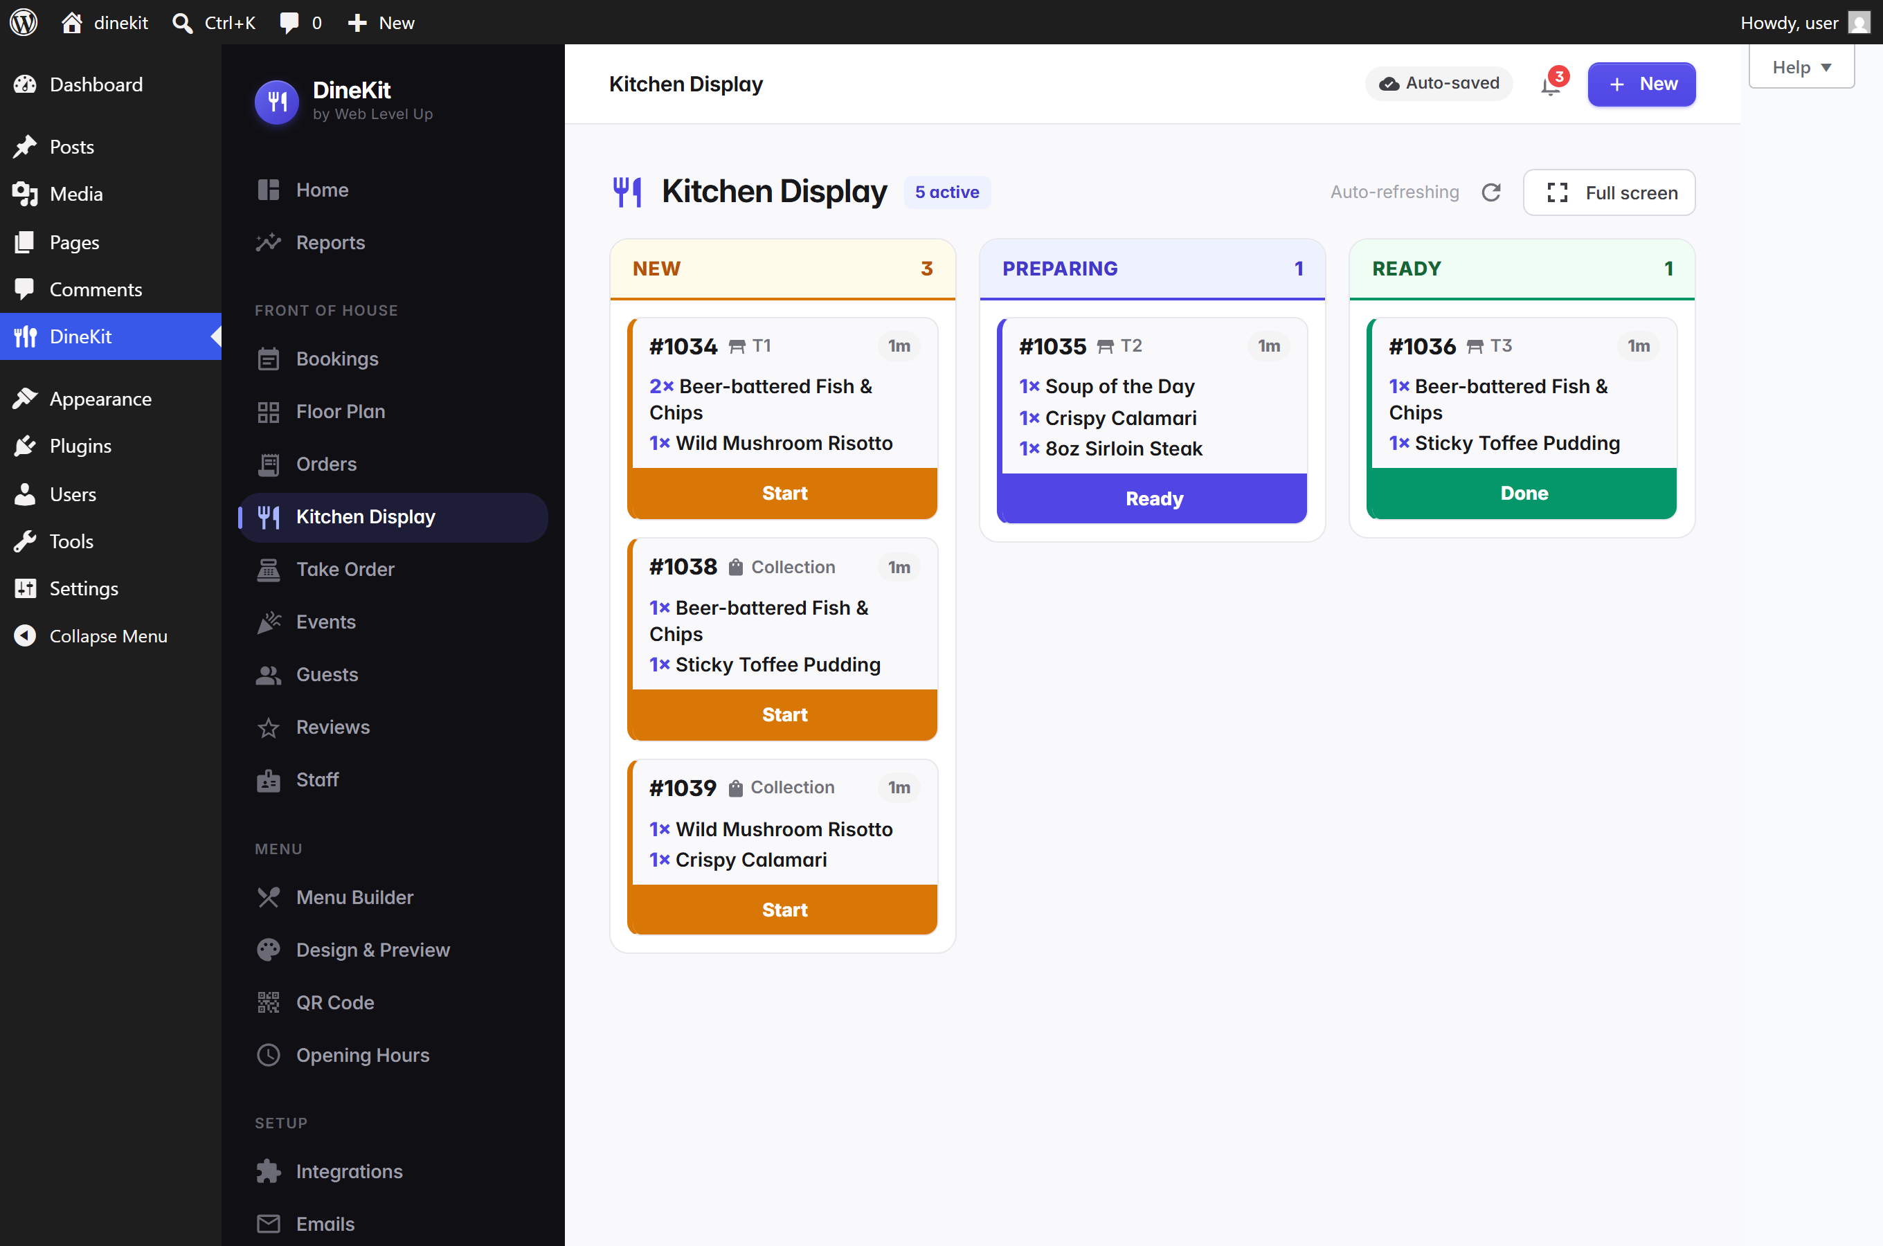1883x1246 pixels.
Task: Open the Orders list
Action: click(x=393, y=464)
